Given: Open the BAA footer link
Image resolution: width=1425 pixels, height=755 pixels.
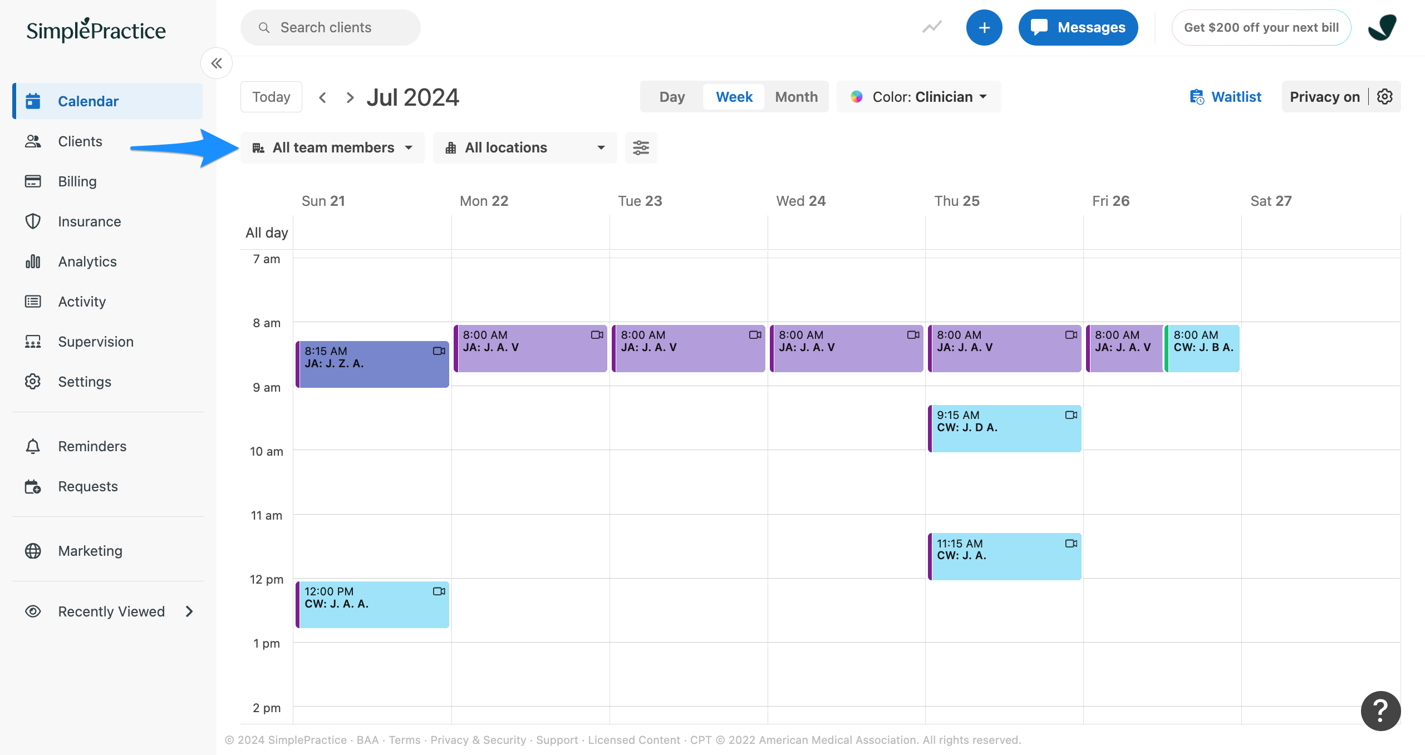Looking at the screenshot, I should 367,740.
